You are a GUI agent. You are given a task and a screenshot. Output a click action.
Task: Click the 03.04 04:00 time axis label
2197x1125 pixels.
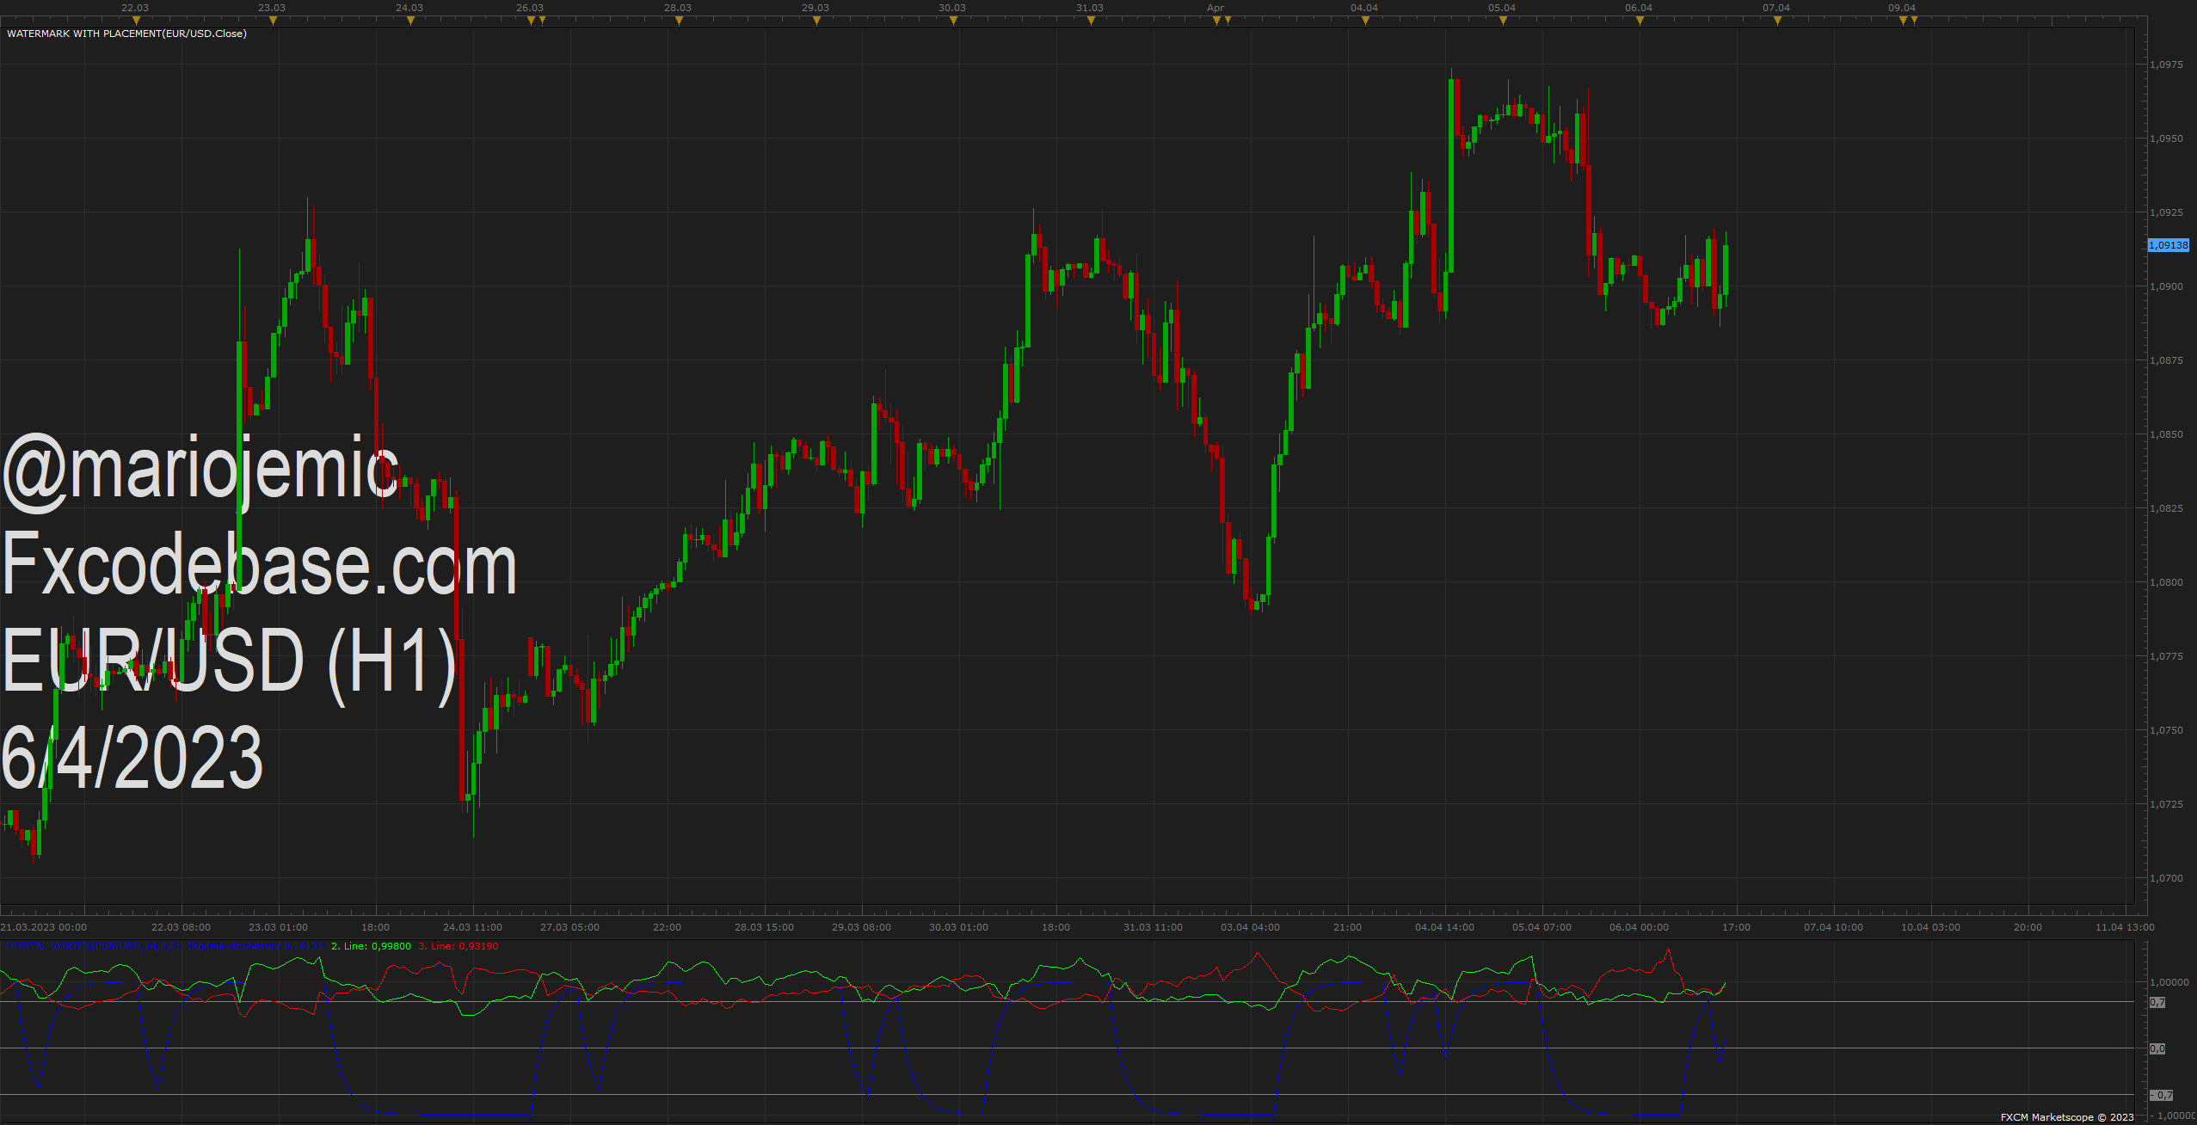pyautogui.click(x=1250, y=927)
